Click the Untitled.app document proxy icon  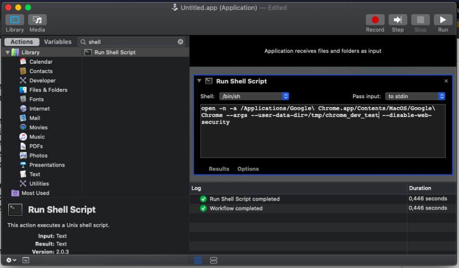(175, 7)
